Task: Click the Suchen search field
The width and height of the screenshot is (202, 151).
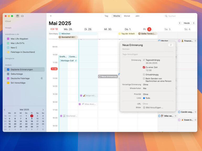Action: tap(180, 16)
